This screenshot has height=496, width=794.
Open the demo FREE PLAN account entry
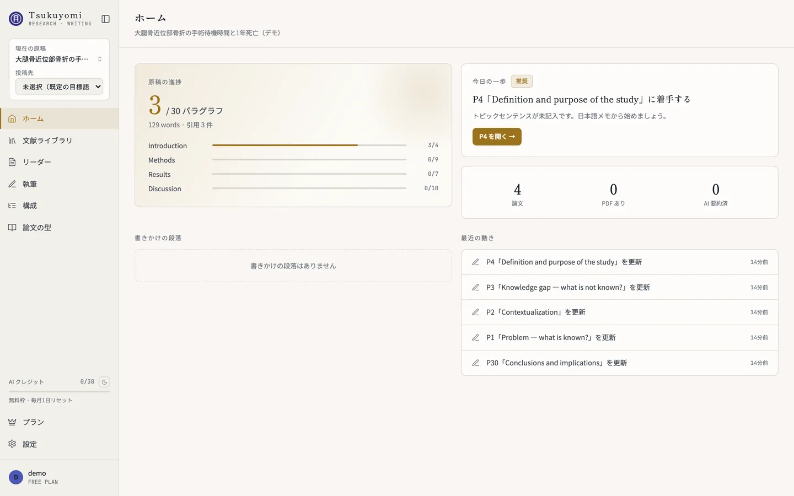59,477
